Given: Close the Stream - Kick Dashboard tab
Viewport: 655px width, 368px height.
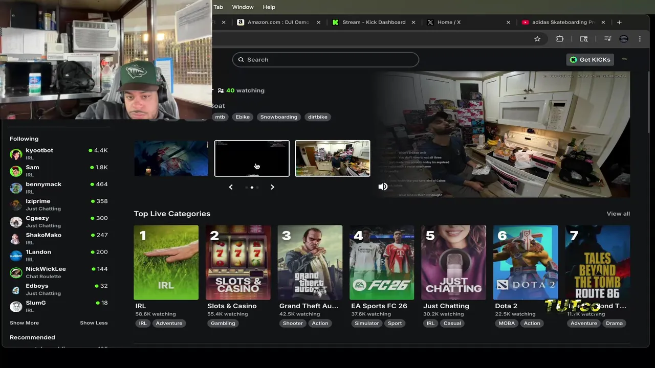Looking at the screenshot, I should click(x=413, y=22).
